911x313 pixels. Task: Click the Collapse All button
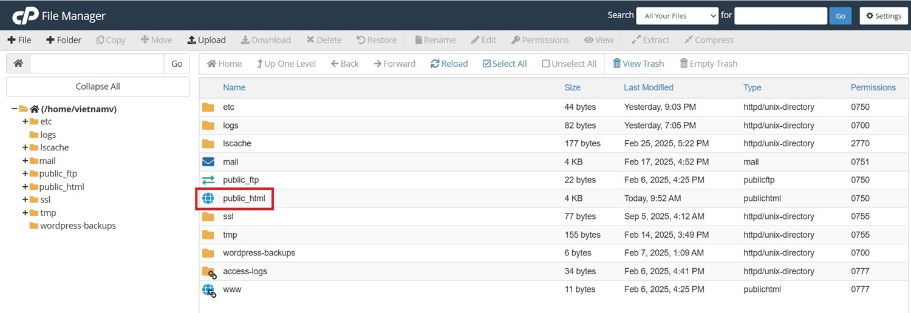(x=98, y=86)
